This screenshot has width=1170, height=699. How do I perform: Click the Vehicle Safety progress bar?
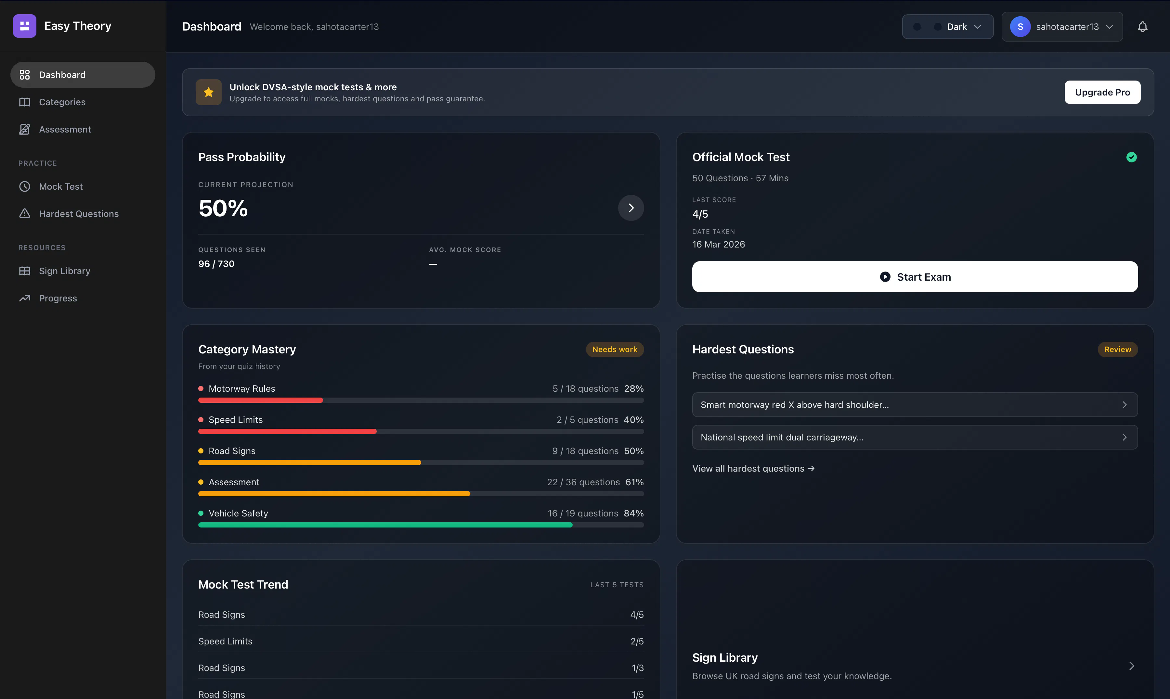(x=421, y=525)
